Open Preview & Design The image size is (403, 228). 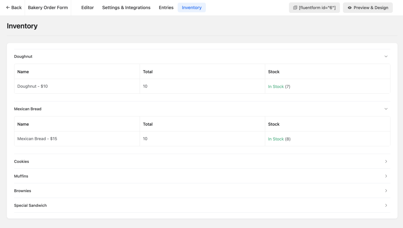pyautogui.click(x=368, y=8)
